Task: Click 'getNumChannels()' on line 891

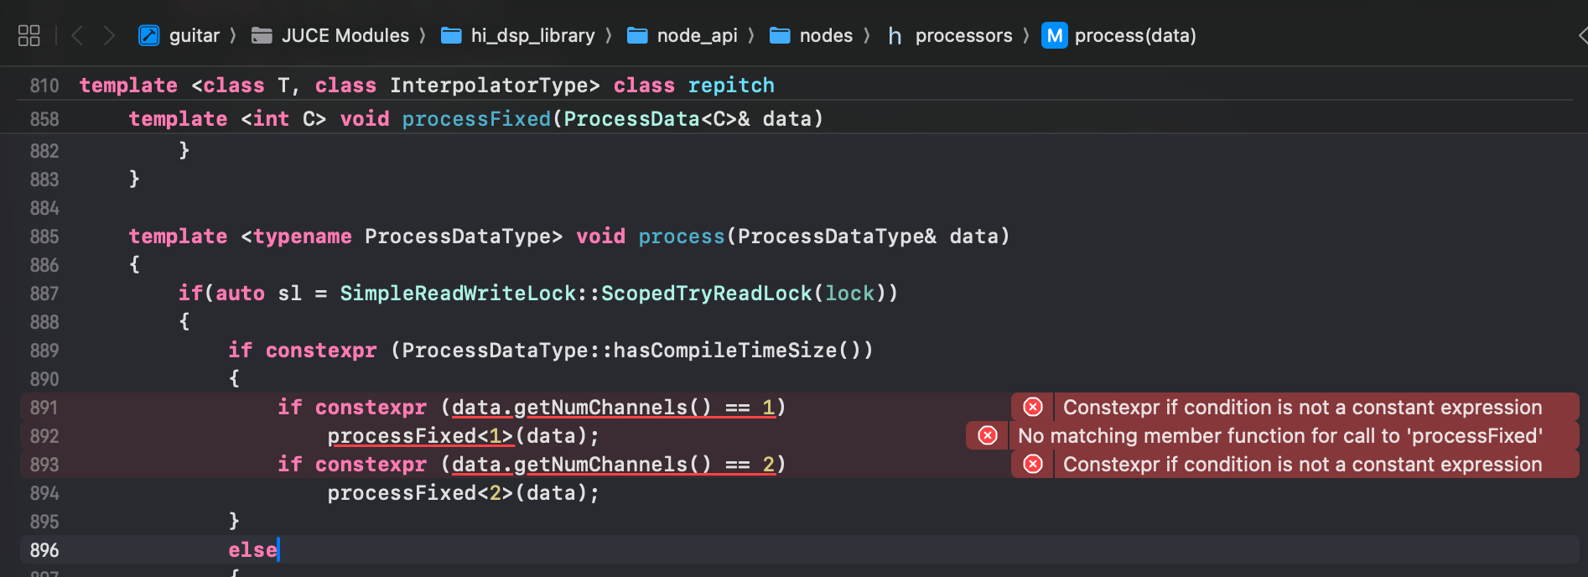Action: point(613,408)
